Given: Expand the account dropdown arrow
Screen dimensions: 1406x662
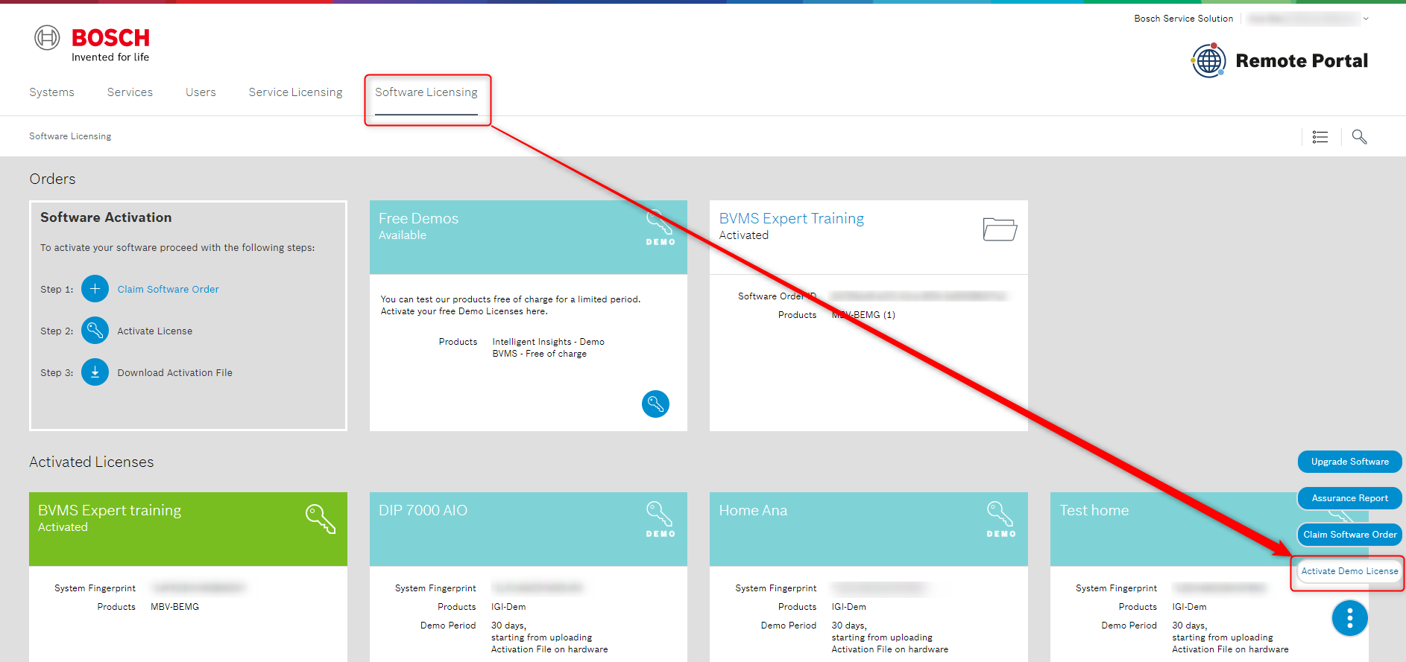Looking at the screenshot, I should point(1366,19).
